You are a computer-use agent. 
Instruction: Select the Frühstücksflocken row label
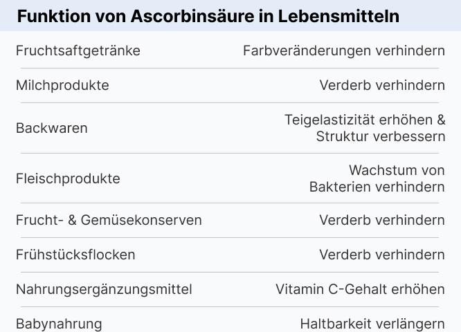[75, 255]
